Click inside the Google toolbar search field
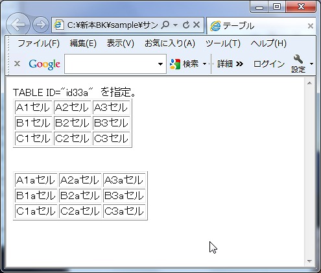The image size is (321, 273). [111, 64]
